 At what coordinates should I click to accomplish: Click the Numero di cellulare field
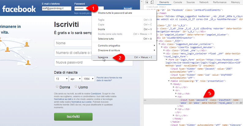(73, 53)
